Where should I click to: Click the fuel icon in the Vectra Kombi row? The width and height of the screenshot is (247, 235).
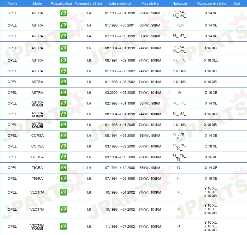tap(63, 226)
